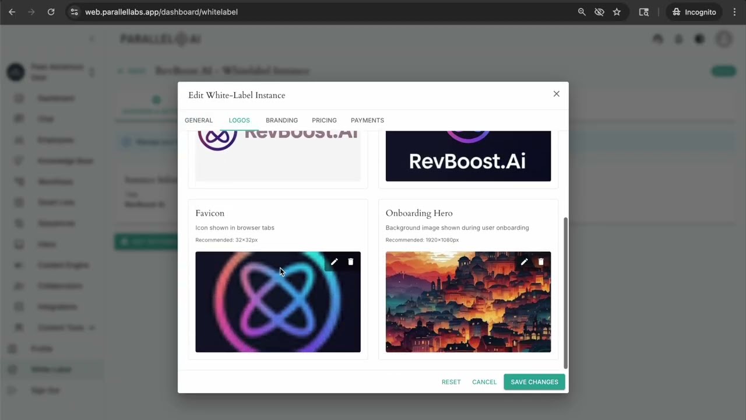
Task: Click 'Icon shown in browser tabs' text
Action: 235,228
